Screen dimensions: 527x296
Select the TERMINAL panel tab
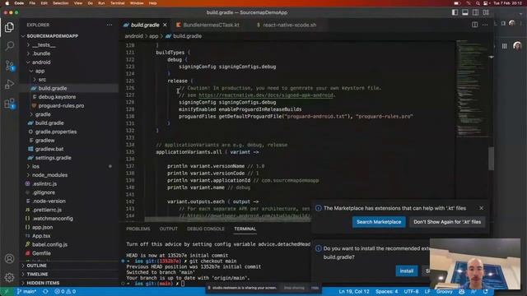coord(245,229)
